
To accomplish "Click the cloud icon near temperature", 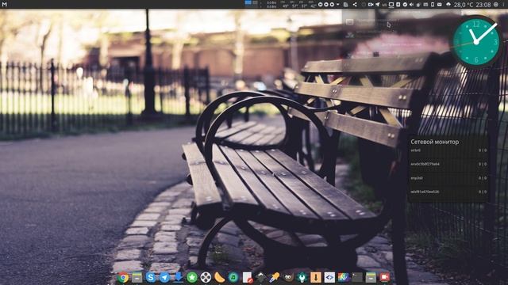I will 448,5.
